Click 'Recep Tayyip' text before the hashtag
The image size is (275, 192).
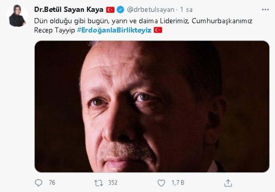coord(54,30)
